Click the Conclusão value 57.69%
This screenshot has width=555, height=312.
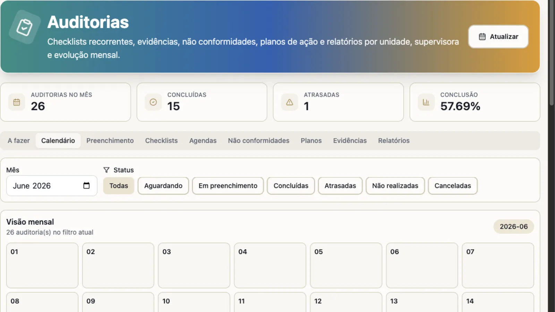click(x=460, y=106)
